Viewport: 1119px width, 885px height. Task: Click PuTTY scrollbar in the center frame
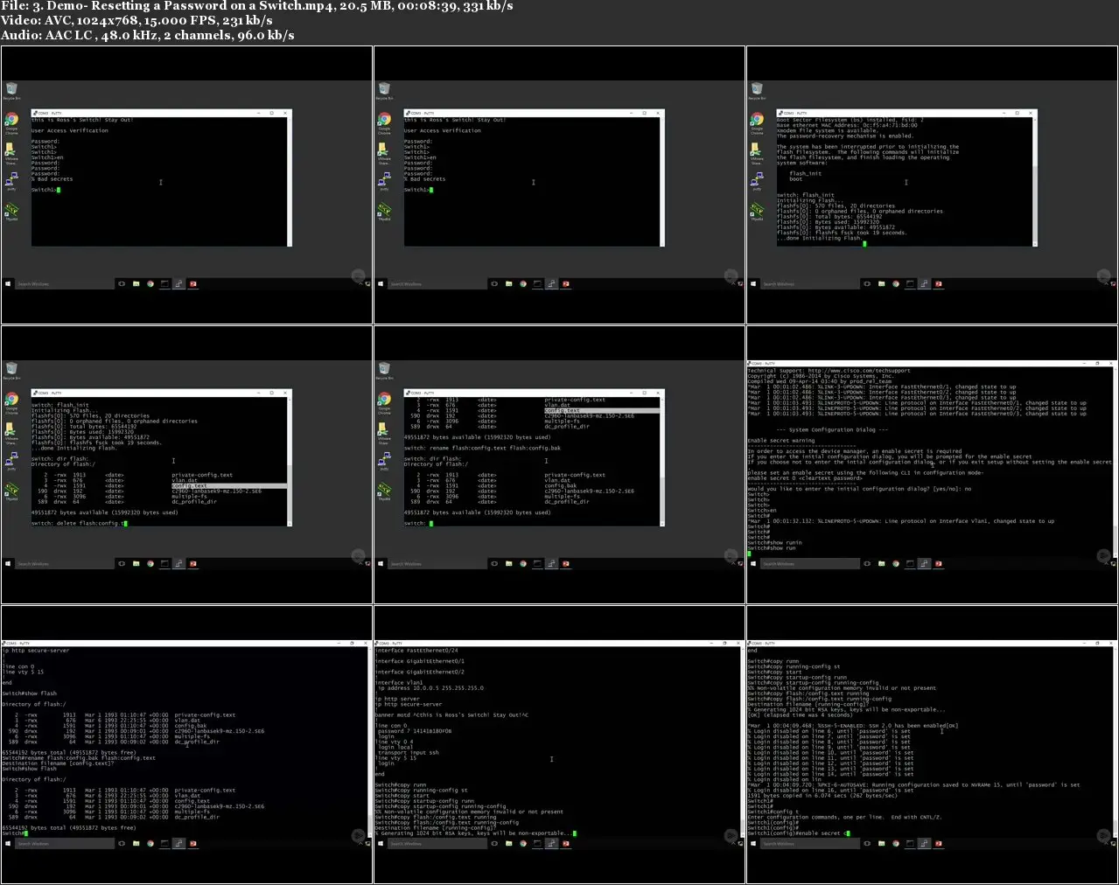[x=661, y=460]
